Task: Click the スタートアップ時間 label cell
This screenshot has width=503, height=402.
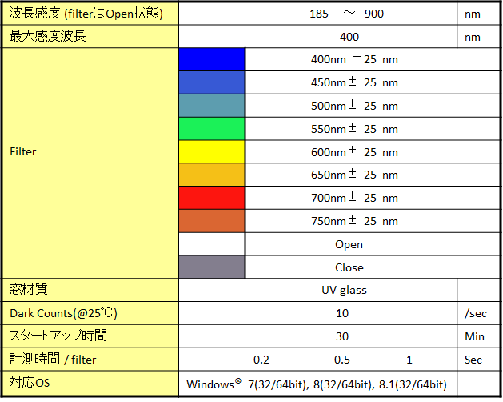Action: click(x=90, y=336)
